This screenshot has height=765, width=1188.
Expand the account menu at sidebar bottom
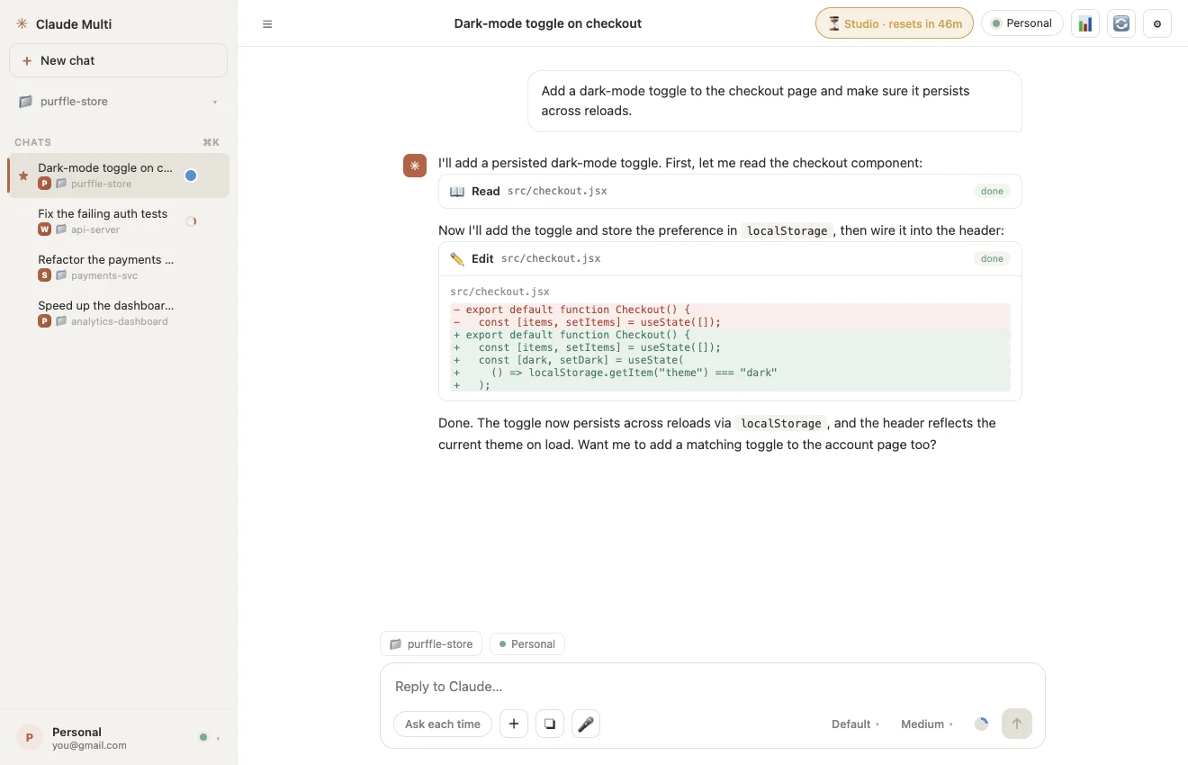pos(118,738)
